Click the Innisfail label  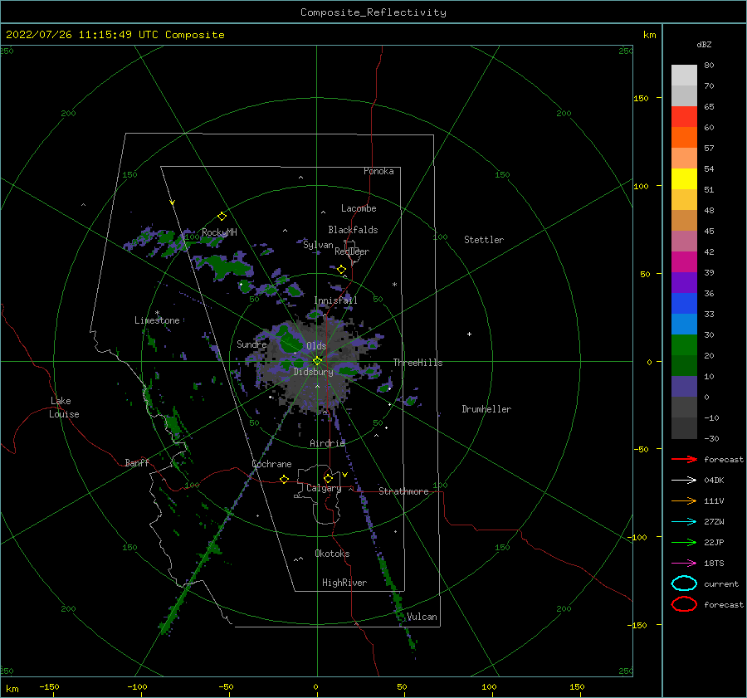[335, 300]
